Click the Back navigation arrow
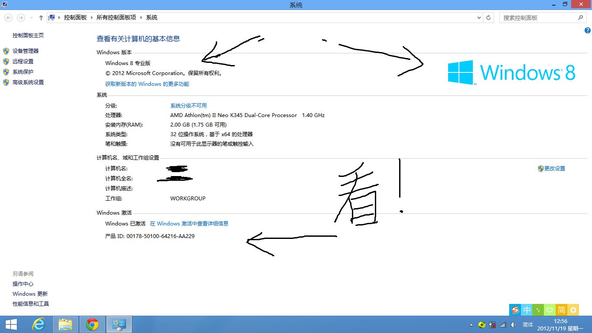This screenshot has height=333, width=592. pos(9,18)
